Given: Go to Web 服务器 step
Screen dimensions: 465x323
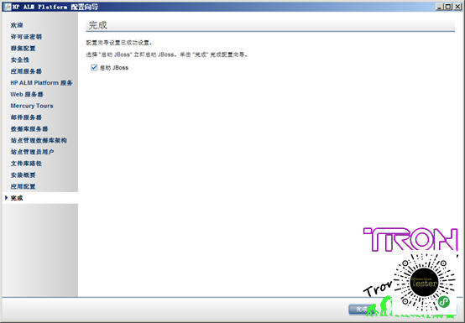Looking at the screenshot, I should 27,94.
